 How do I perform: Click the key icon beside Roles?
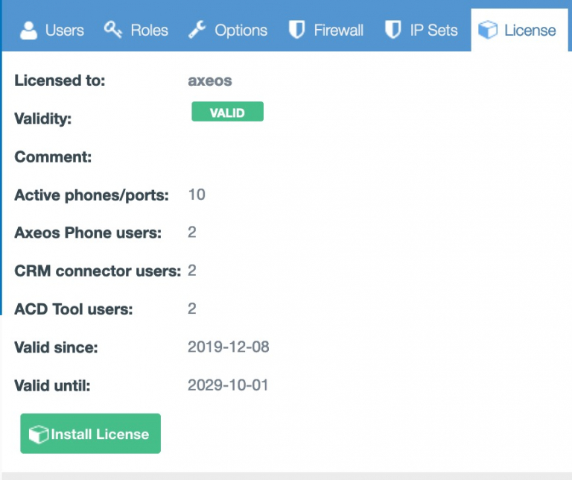click(x=113, y=30)
